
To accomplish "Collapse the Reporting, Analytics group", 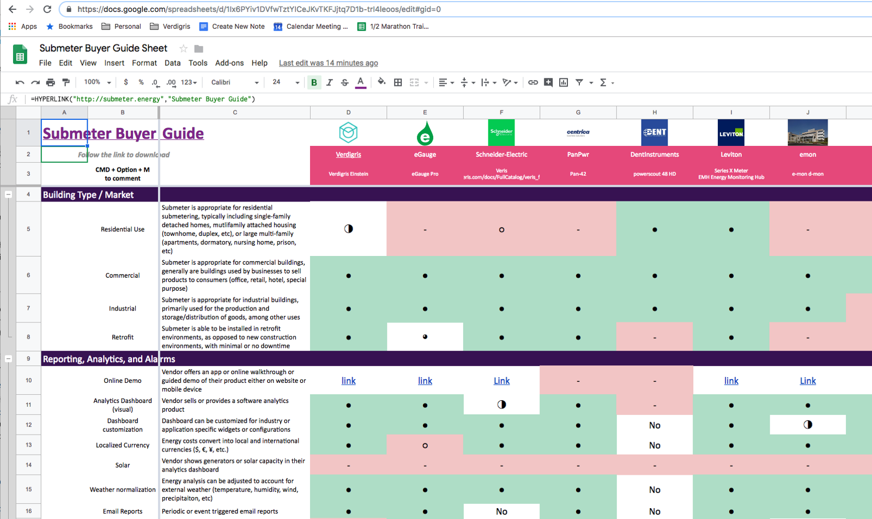I will 8,359.
